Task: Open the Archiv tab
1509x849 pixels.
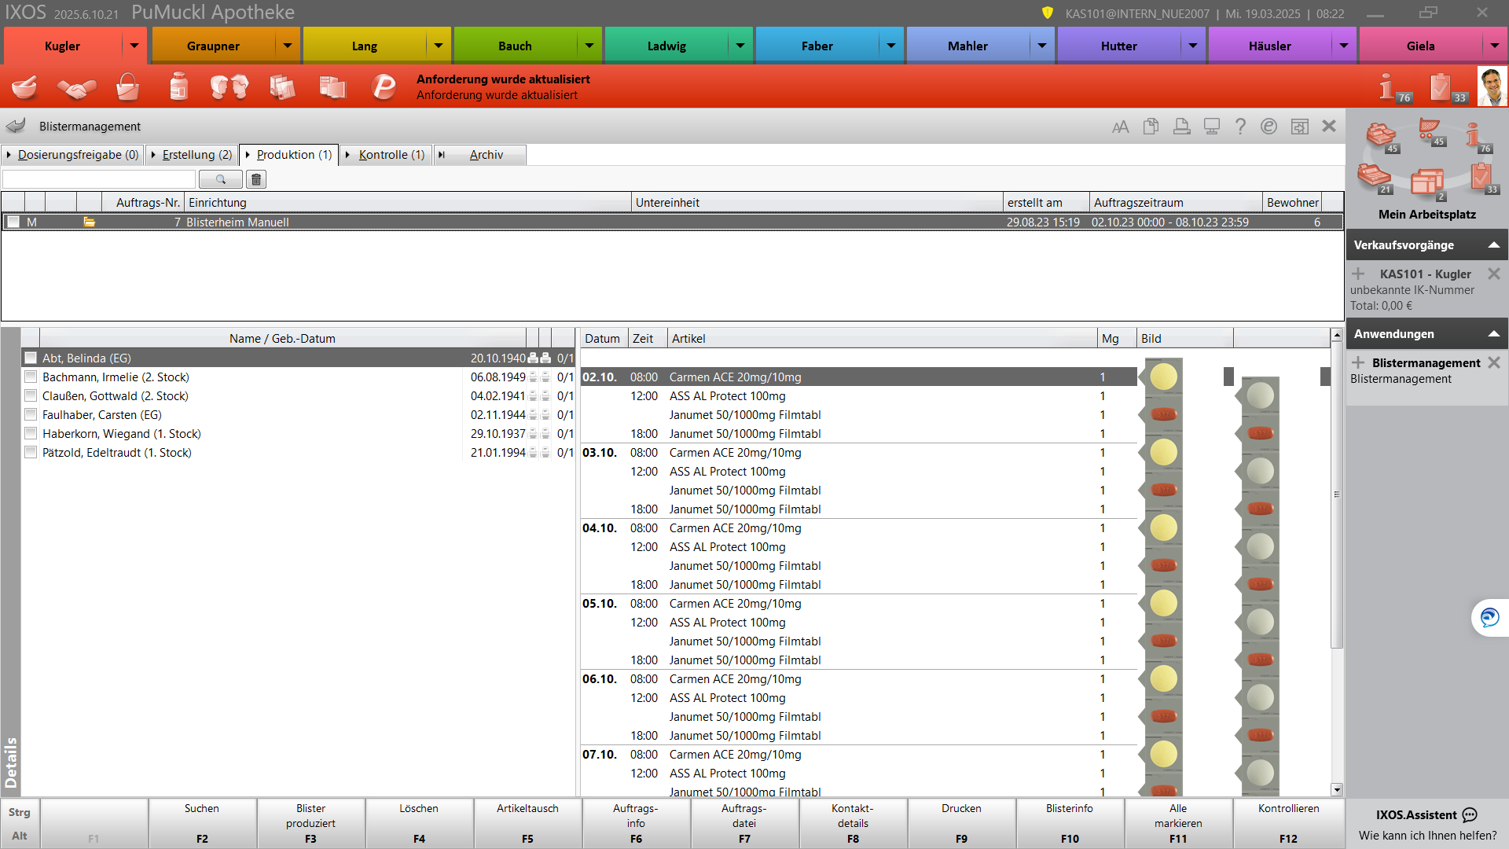Action: [486, 155]
